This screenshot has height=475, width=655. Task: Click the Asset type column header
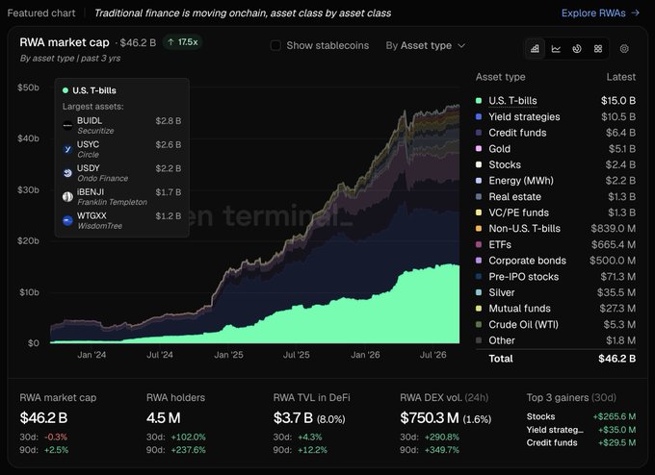pyautogui.click(x=501, y=77)
